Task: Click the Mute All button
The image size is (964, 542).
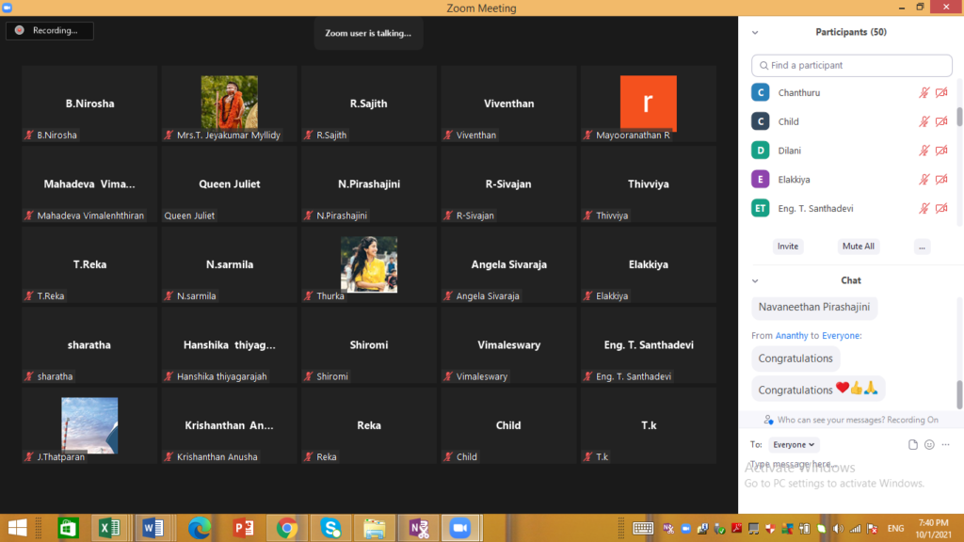Action: point(859,247)
